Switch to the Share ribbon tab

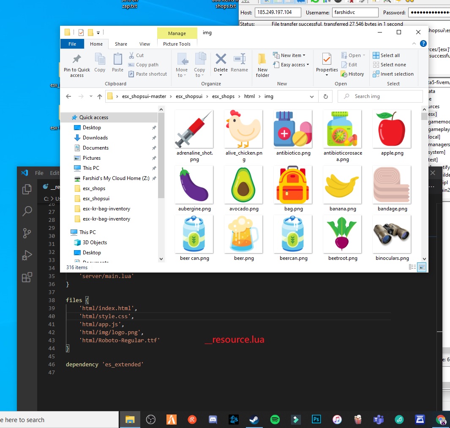121,44
